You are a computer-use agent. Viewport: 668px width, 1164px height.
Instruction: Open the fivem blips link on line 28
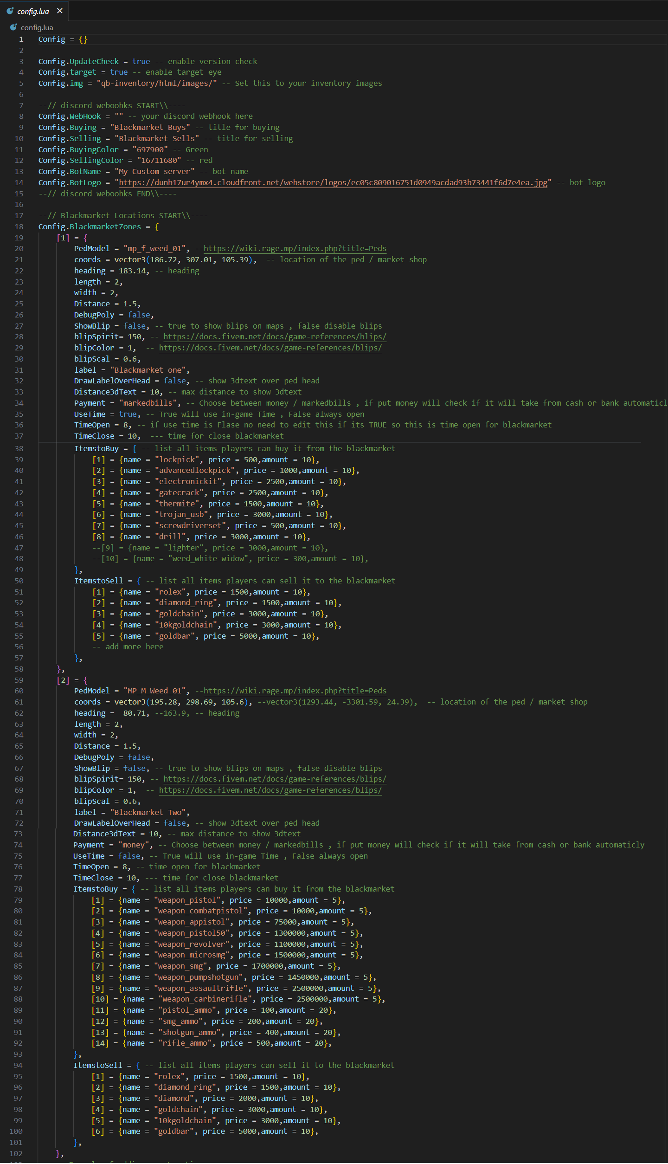pos(275,337)
